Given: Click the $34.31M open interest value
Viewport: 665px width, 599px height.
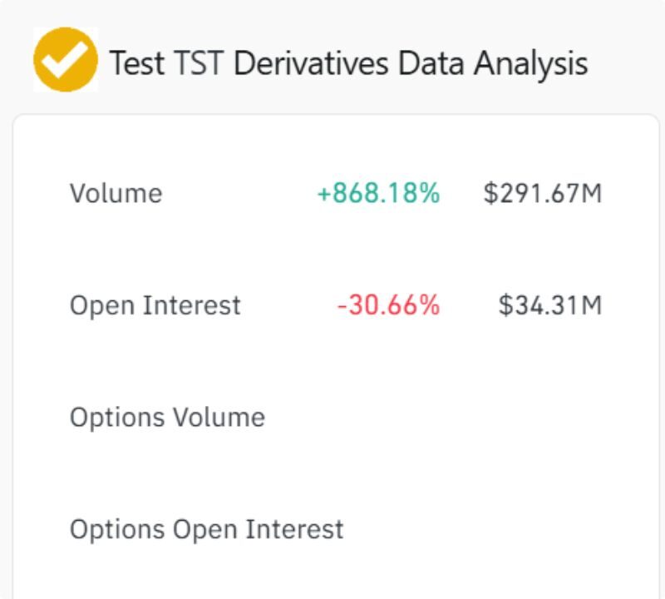Looking at the screenshot, I should [x=550, y=305].
